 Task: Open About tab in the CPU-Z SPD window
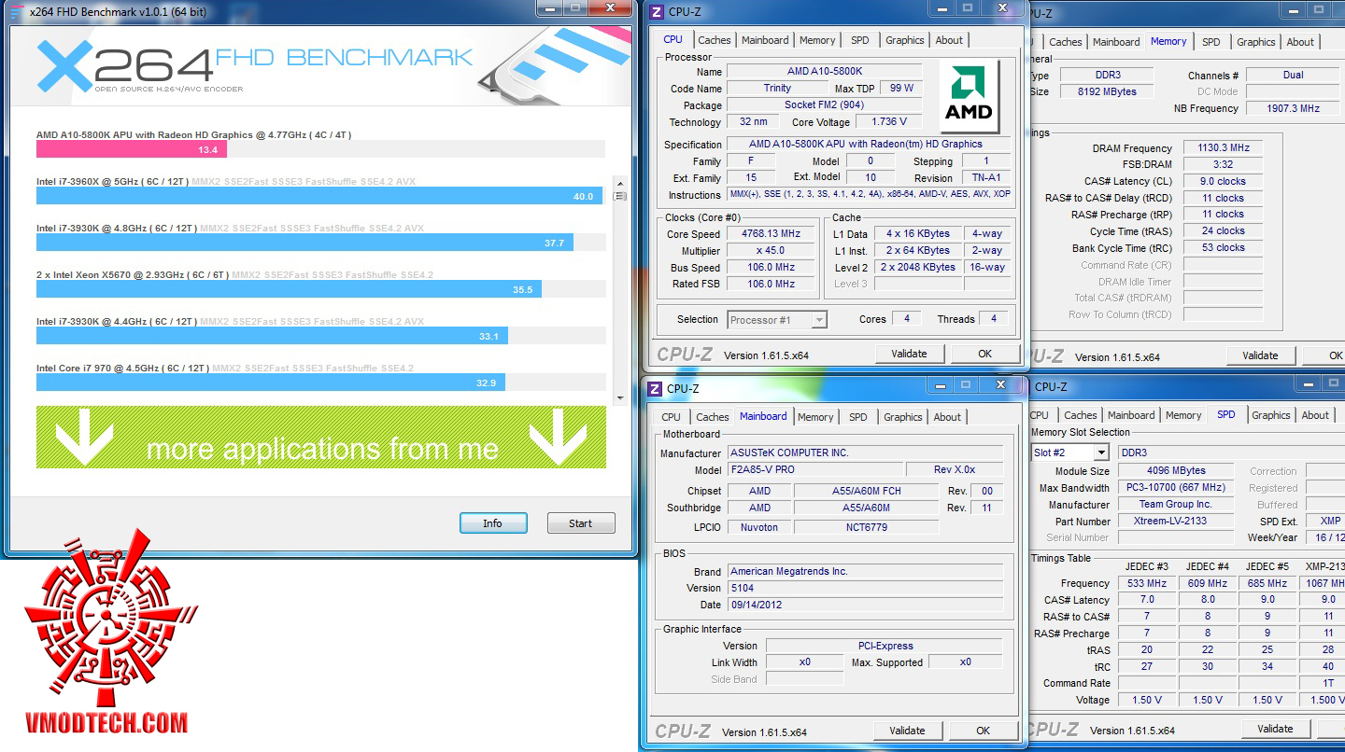pyautogui.click(x=1315, y=415)
